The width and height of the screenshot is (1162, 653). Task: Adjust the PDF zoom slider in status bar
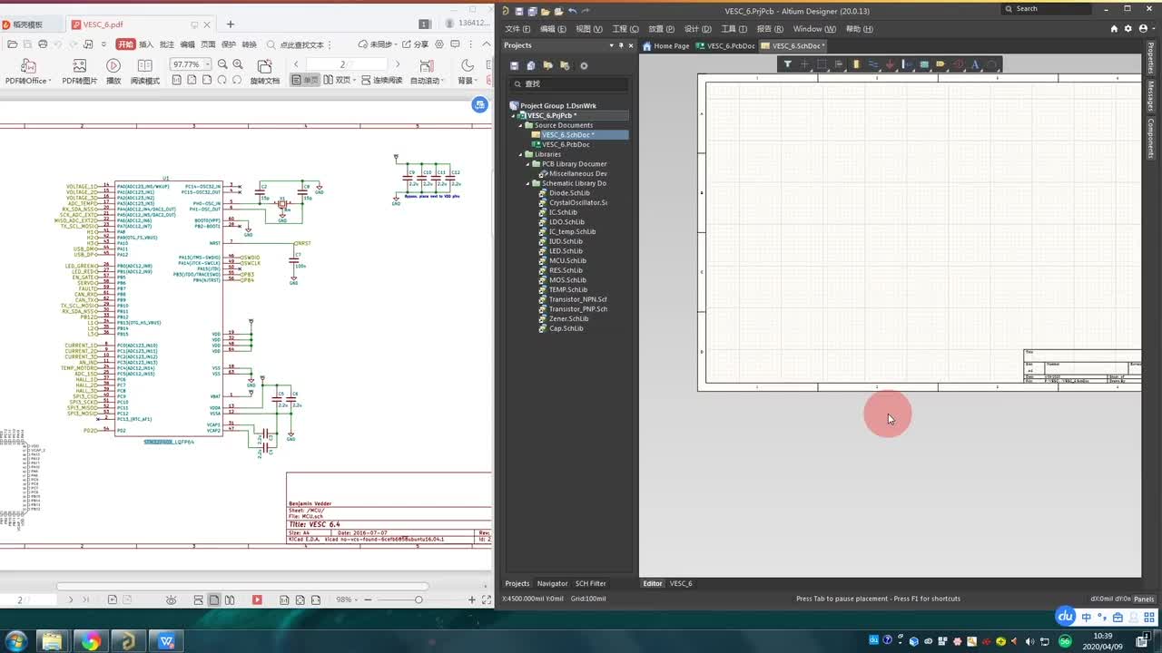tap(419, 599)
